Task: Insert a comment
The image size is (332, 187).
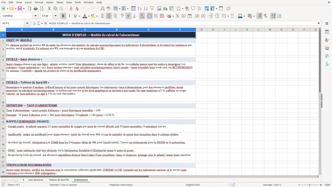Action: pyautogui.click(x=193, y=9)
